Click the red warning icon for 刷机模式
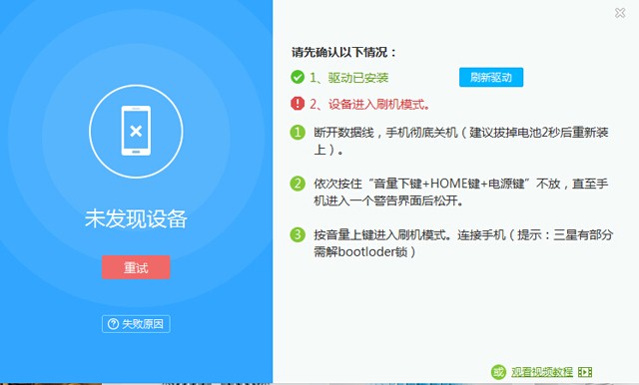The width and height of the screenshot is (639, 385). (298, 104)
